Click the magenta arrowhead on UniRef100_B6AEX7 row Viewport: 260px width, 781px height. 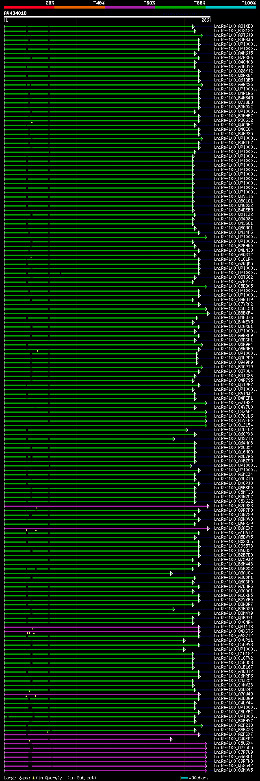(x=208, y=528)
